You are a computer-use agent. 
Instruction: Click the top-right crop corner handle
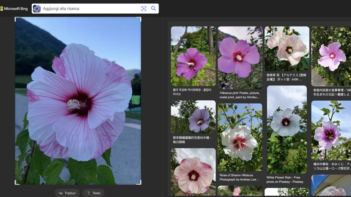[140, 18]
